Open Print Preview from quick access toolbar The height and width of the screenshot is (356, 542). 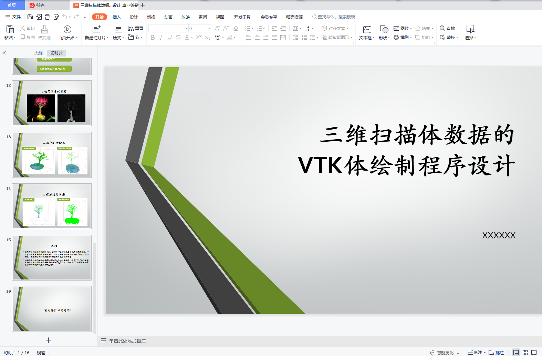click(x=56, y=17)
